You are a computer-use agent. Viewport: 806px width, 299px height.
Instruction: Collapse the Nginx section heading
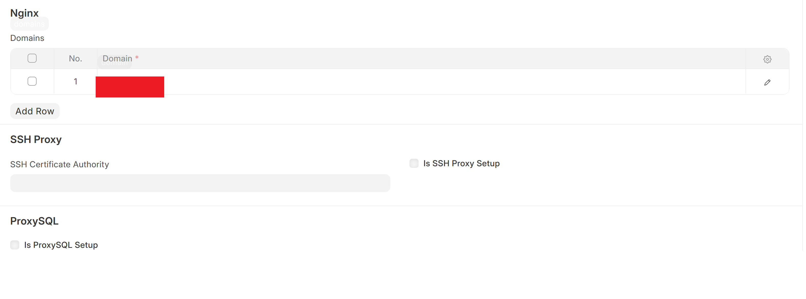24,13
